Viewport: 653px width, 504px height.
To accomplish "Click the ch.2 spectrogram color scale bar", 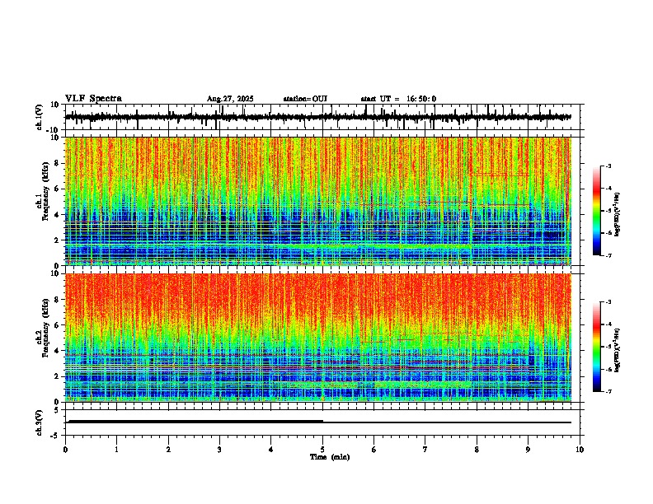I will pyautogui.click(x=597, y=347).
